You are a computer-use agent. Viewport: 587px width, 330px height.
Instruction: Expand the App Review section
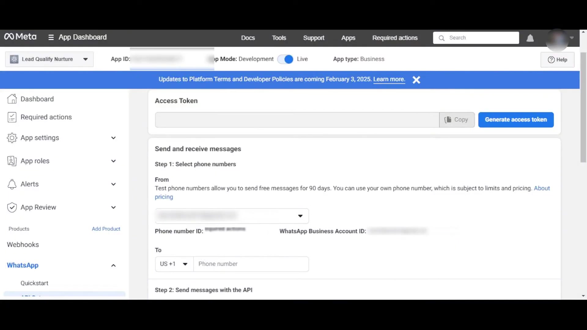pyautogui.click(x=113, y=207)
